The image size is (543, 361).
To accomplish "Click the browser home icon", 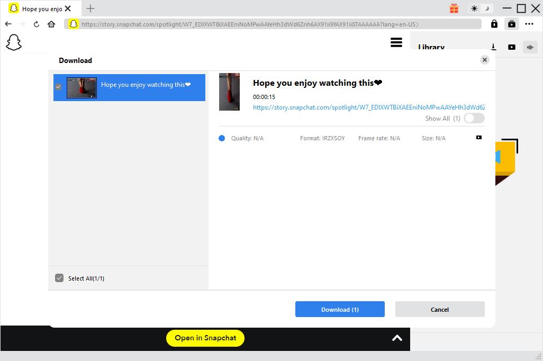I will pyautogui.click(x=51, y=24).
